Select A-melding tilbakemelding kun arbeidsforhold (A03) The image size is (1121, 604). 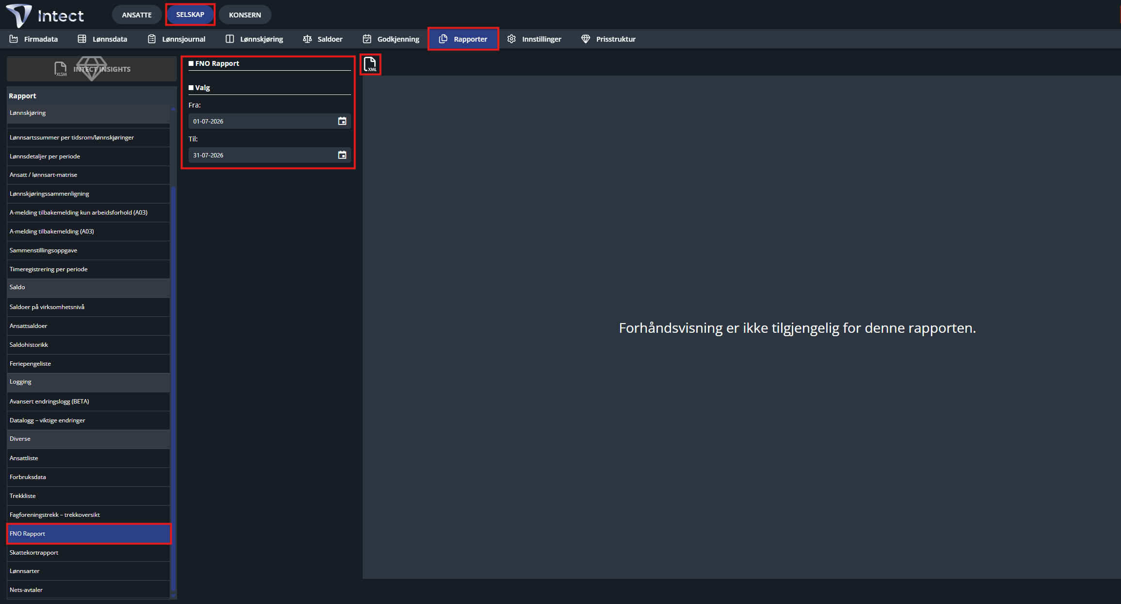[88, 213]
